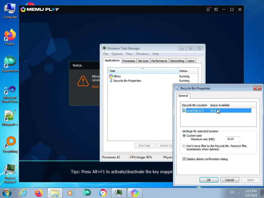Sort by the Status column header
Image resolution: width=264 pixels, height=198 pixels.
click(x=186, y=71)
